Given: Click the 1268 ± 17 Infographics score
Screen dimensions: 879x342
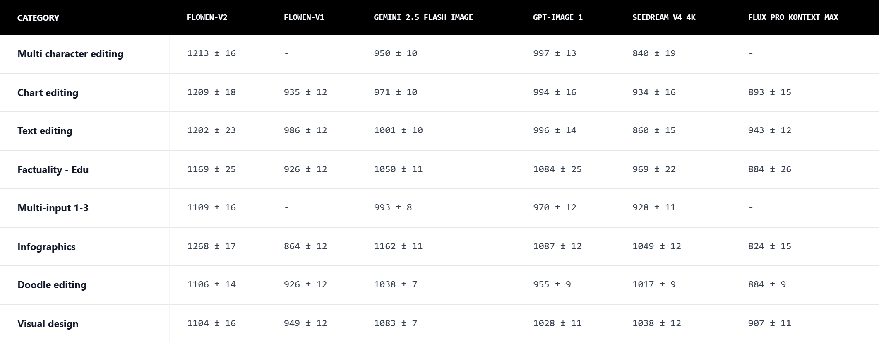Looking at the screenshot, I should tap(211, 246).
